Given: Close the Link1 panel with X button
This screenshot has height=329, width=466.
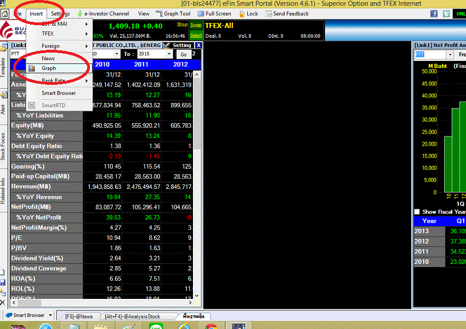Looking at the screenshot, I should point(198,45).
